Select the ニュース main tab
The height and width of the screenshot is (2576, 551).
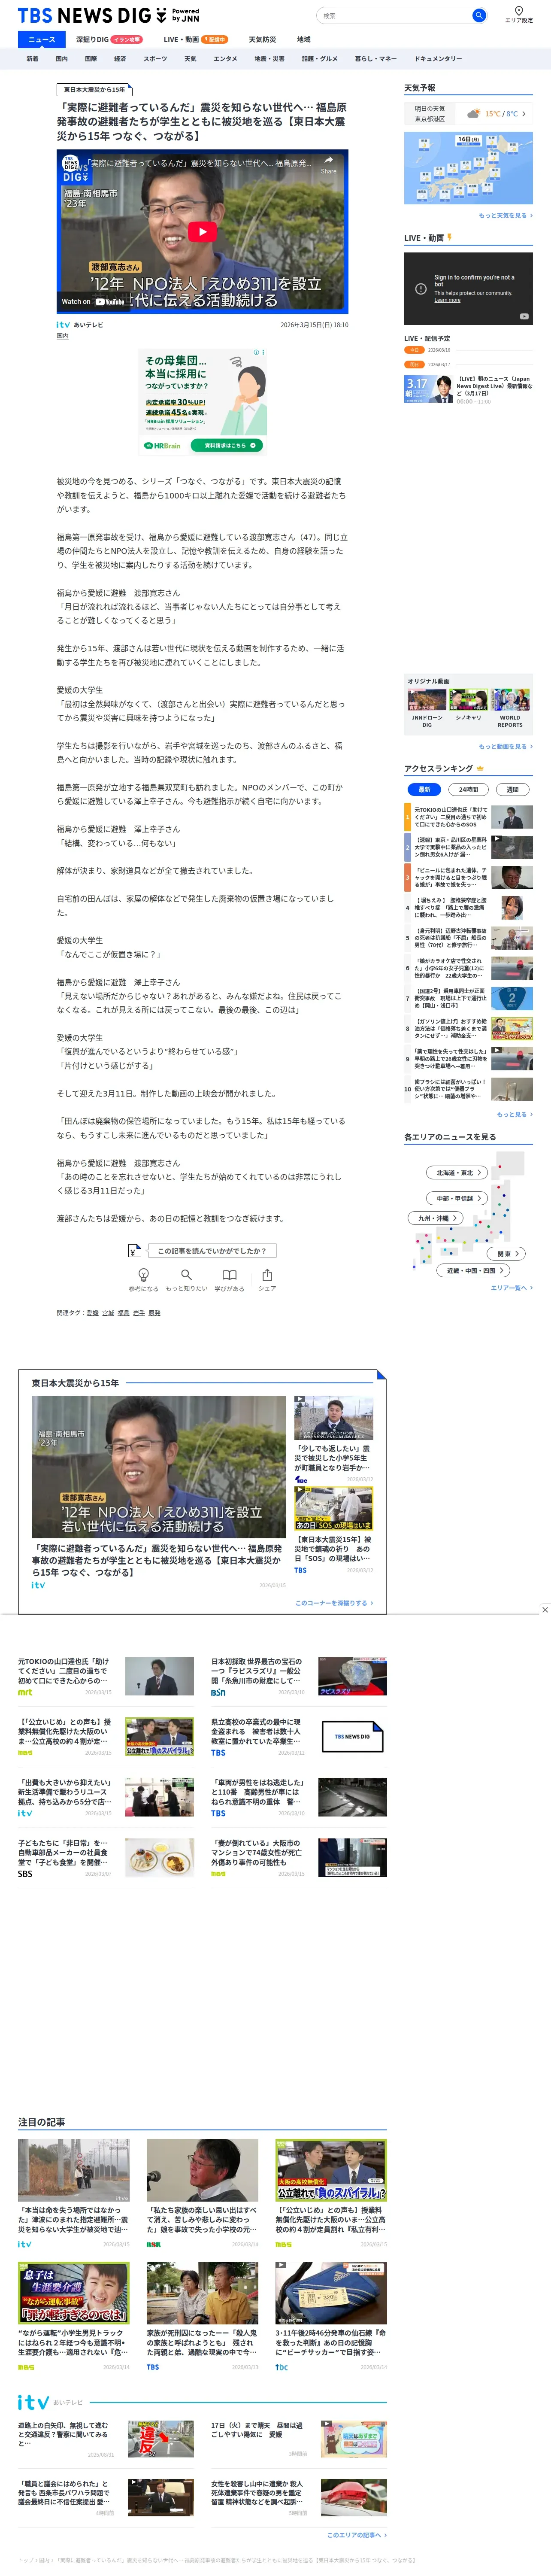point(42,40)
